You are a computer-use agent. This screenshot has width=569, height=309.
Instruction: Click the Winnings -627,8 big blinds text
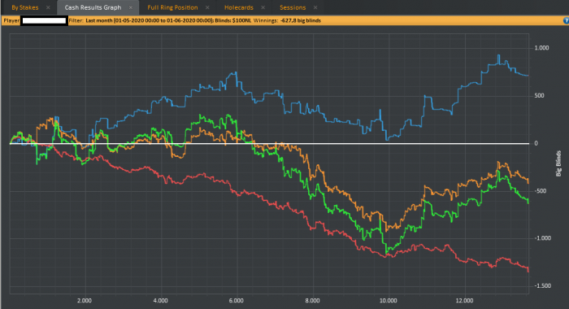287,20
